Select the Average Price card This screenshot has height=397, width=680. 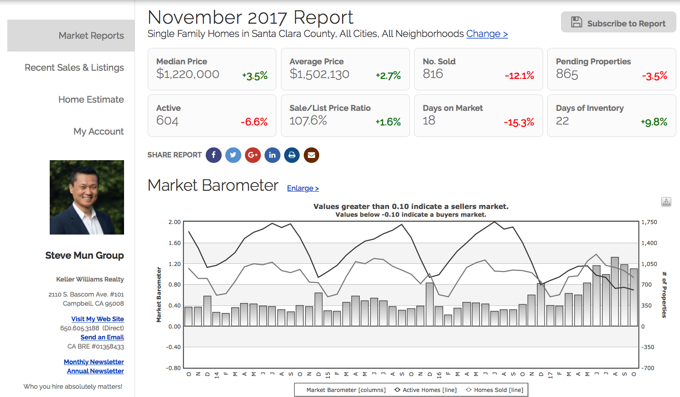coord(345,69)
